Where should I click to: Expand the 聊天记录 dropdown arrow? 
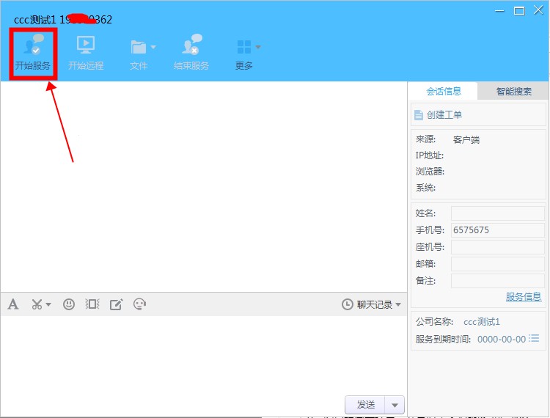pyautogui.click(x=398, y=304)
